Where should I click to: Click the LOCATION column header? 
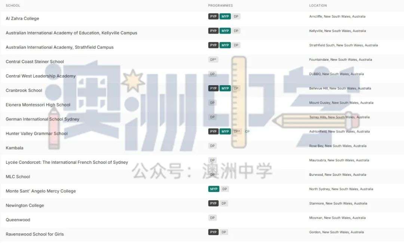318,6
